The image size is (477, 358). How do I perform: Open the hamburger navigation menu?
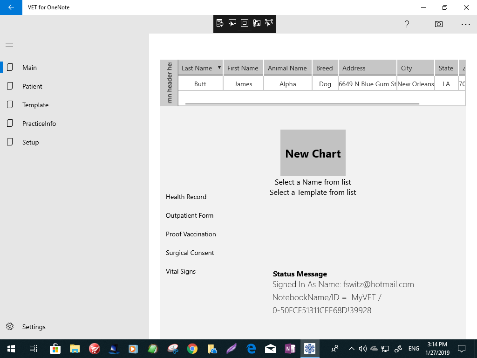point(9,45)
